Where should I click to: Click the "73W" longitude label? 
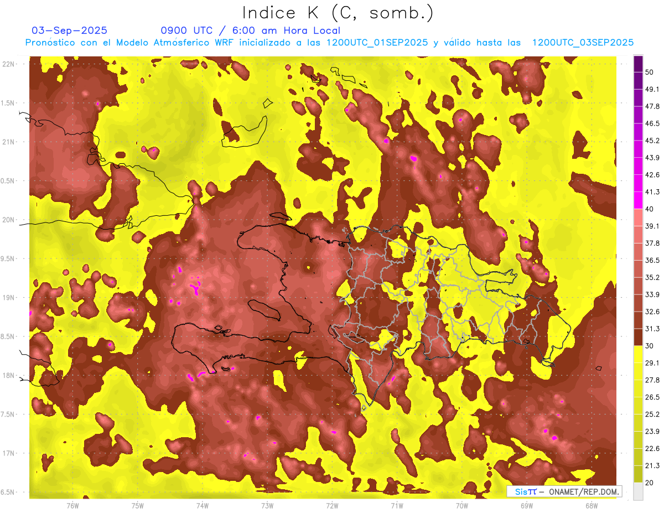click(267, 505)
